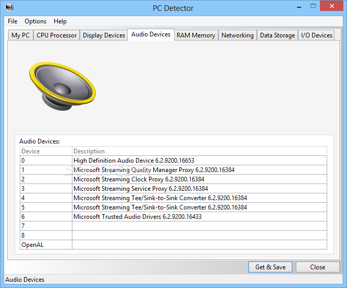Click the OpenAL row label
Image resolution: width=347 pixels, height=288 pixels.
46,245
